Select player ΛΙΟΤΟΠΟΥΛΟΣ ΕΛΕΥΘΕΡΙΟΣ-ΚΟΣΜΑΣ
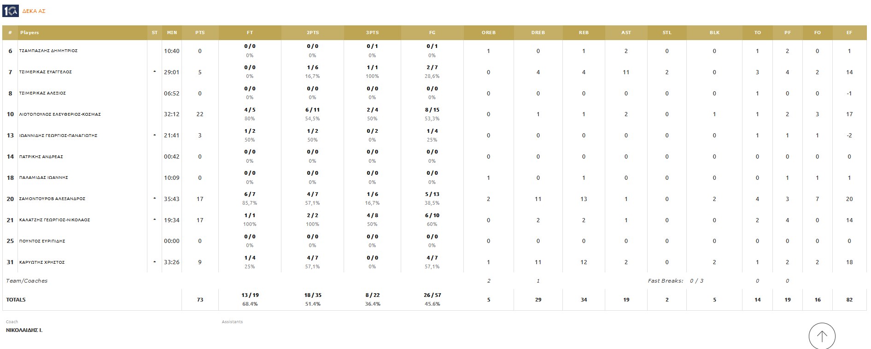The image size is (871, 349). 60,114
